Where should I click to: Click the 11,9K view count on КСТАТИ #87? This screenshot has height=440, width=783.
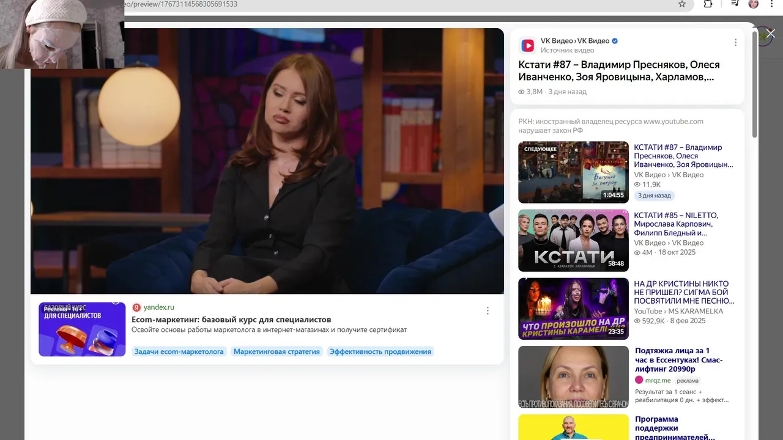coord(647,185)
